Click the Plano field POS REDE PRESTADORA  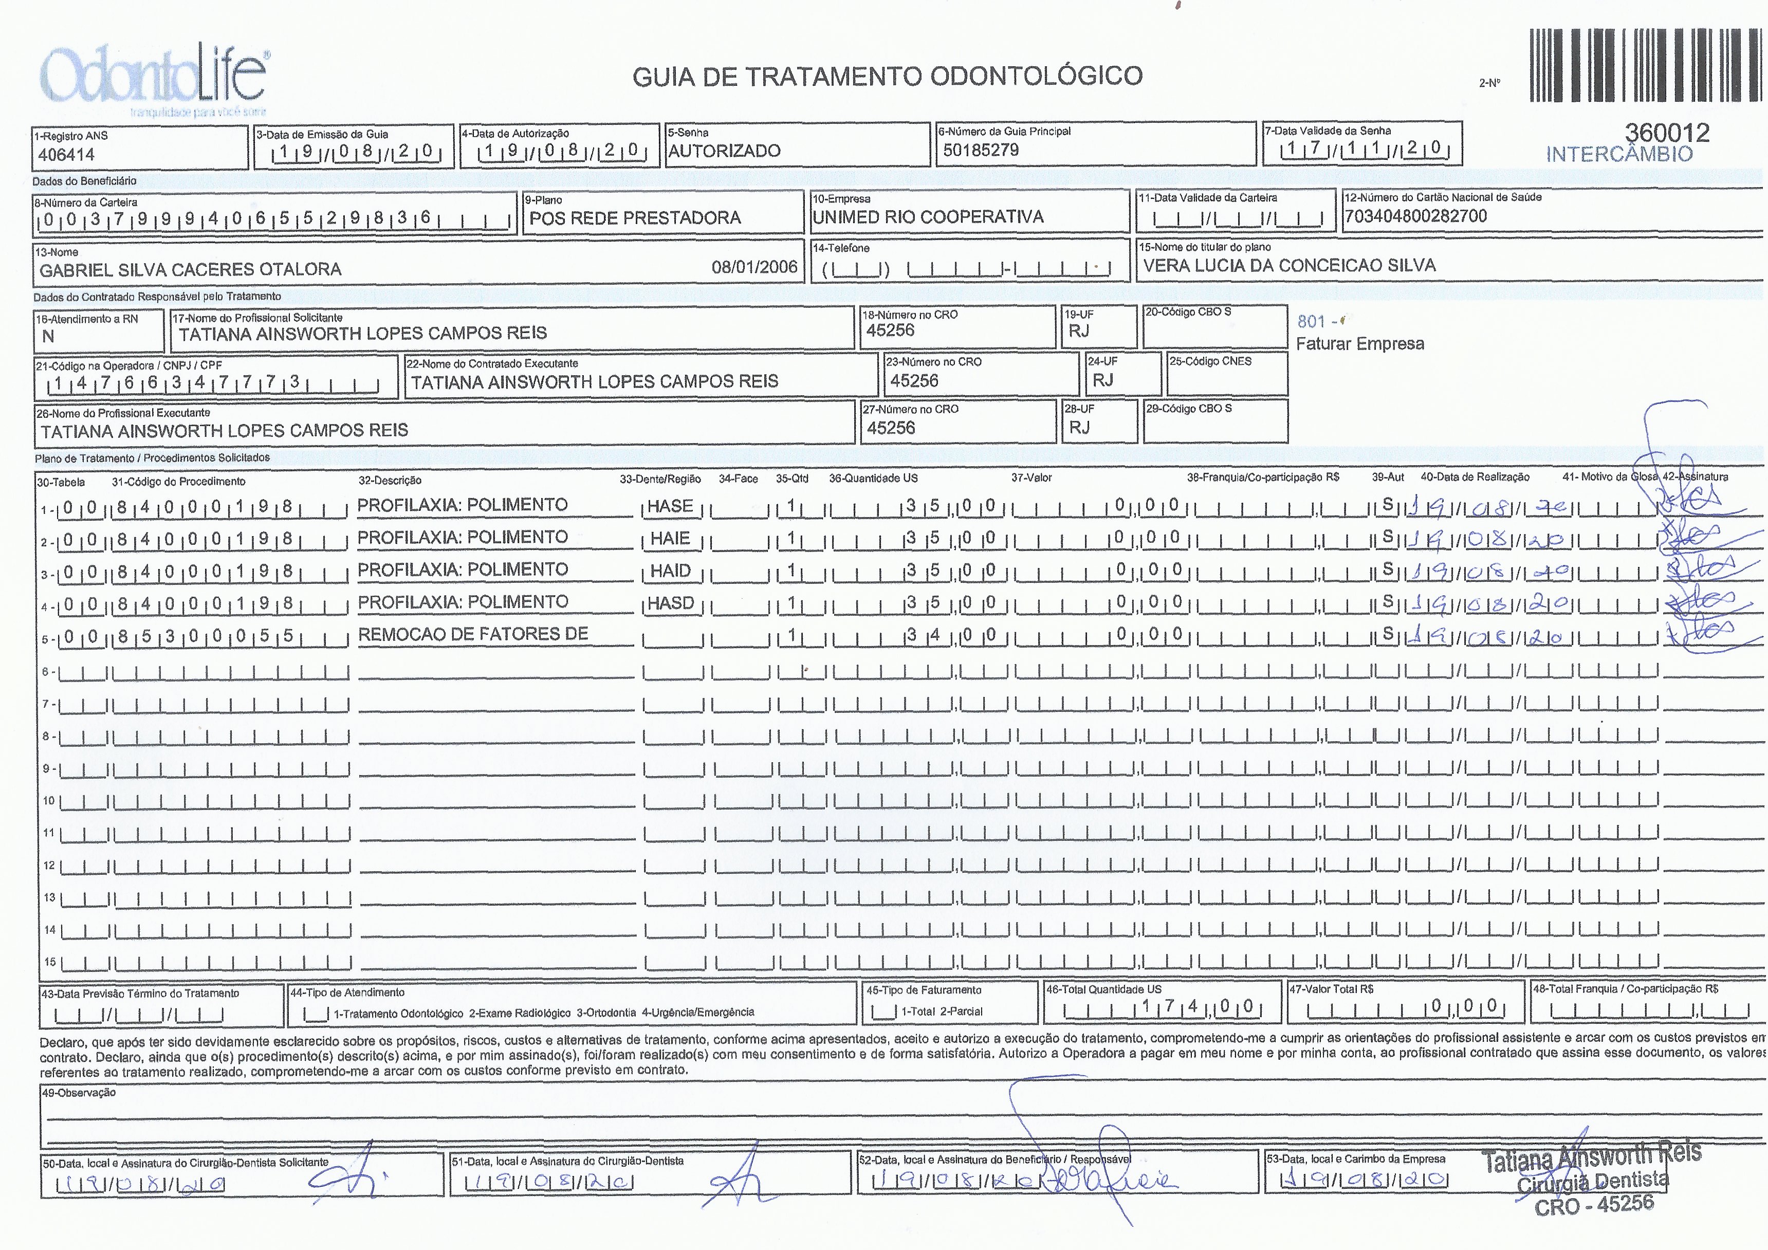635,218
